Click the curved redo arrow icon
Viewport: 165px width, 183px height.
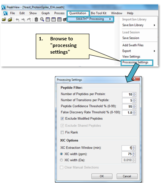pos(29,20)
